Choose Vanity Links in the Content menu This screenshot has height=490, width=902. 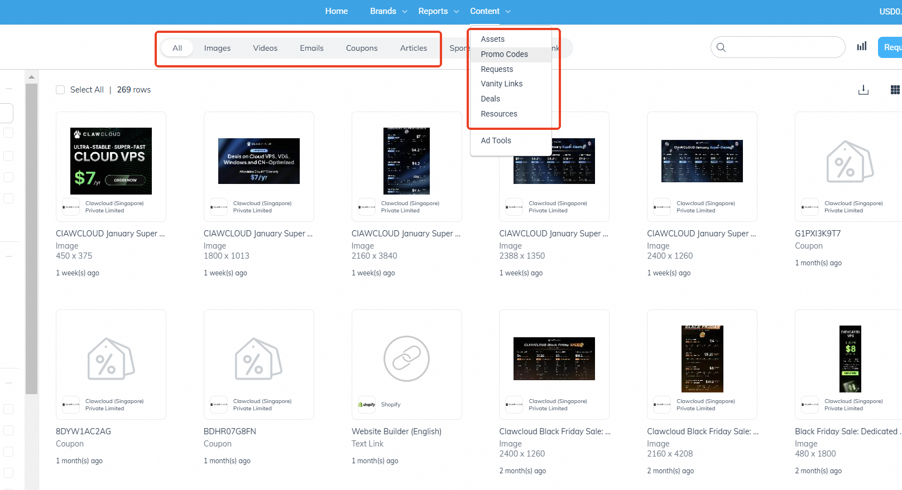click(x=501, y=84)
